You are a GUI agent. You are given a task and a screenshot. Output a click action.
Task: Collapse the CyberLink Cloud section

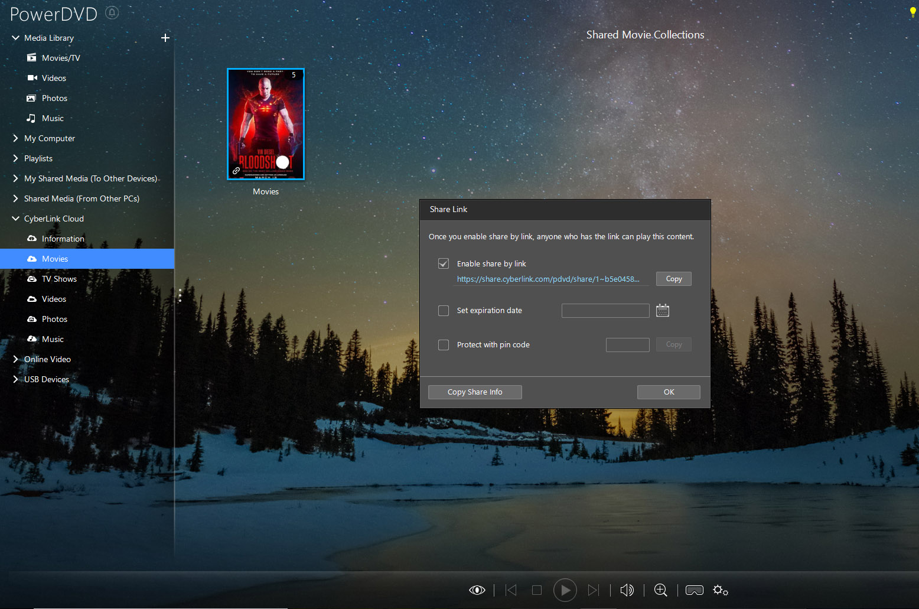[16, 219]
